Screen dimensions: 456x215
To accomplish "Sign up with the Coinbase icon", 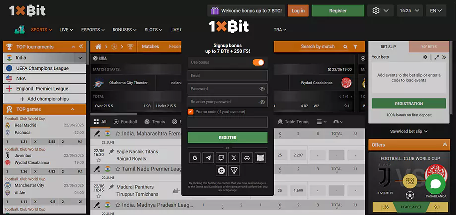I will [221, 171].
